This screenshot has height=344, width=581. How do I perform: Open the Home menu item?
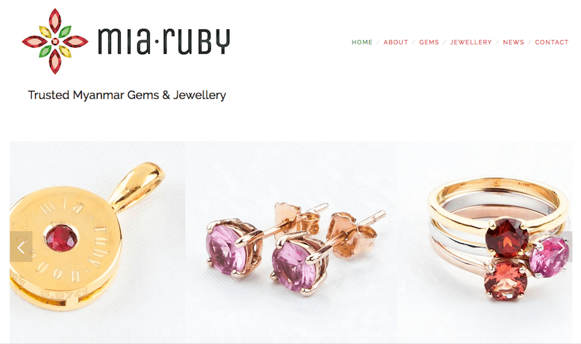pyautogui.click(x=362, y=42)
